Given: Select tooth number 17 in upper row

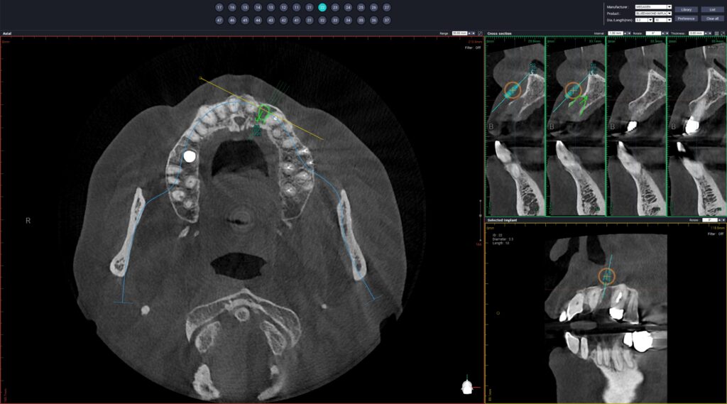Looking at the screenshot, I should click(x=219, y=7).
